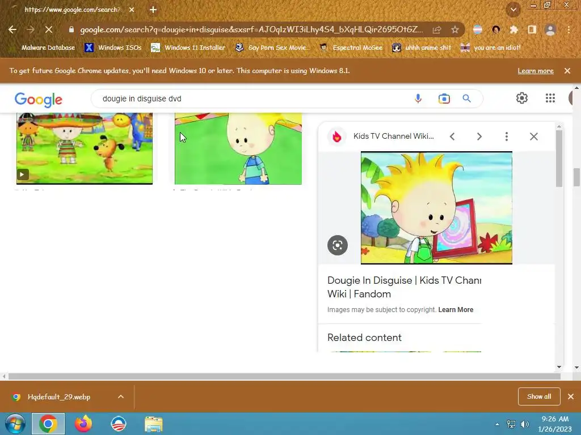Open large Dougie preview image

pyautogui.click(x=436, y=207)
